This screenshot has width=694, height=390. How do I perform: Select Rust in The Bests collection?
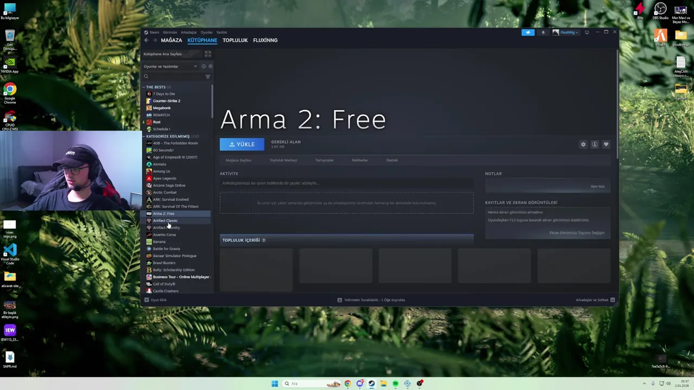(x=157, y=122)
